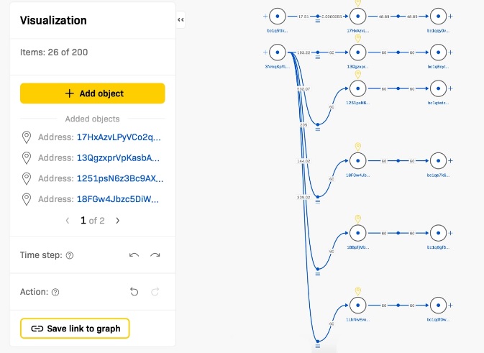Select the 18FGw4Jb graph node circle
This screenshot has height=353, width=484.
pyautogui.click(x=357, y=161)
